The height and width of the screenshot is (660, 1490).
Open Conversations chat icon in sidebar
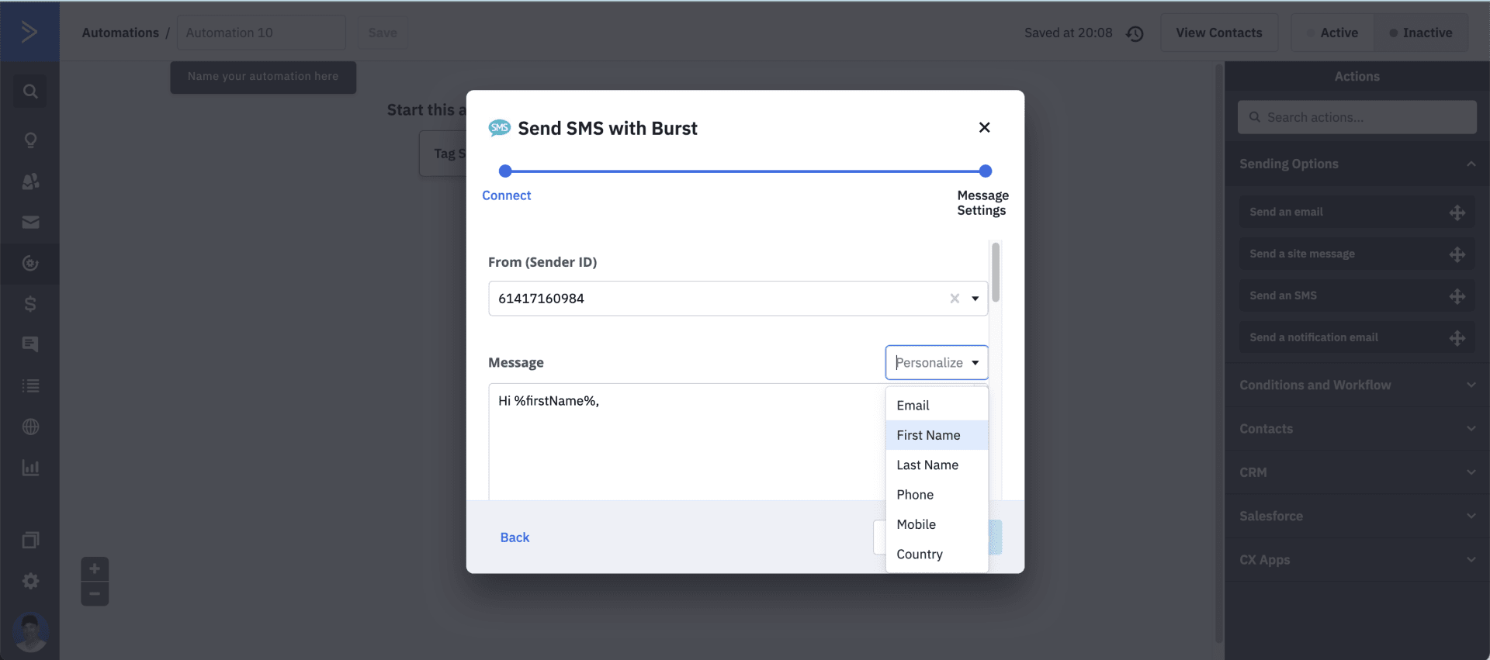click(30, 344)
